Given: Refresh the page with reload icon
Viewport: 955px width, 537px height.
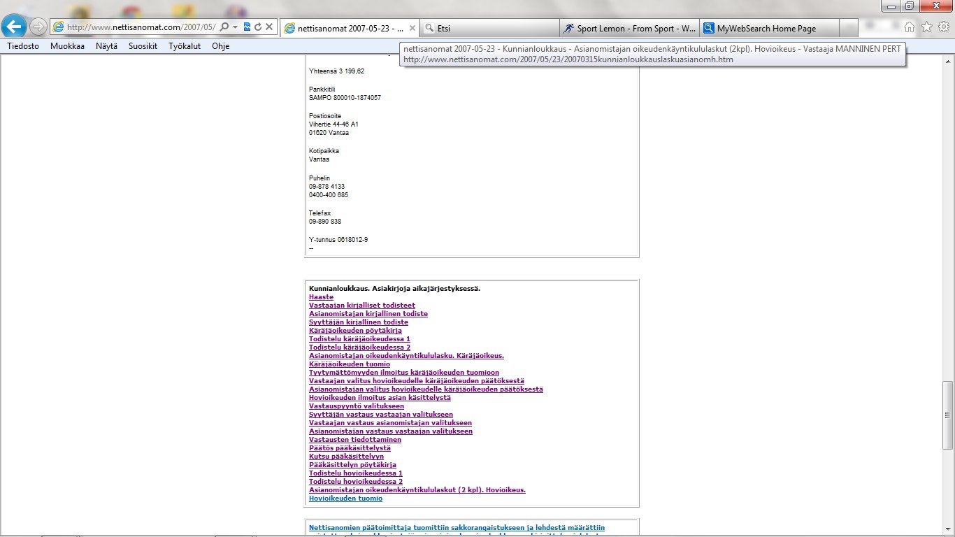Looking at the screenshot, I should click(258, 27).
